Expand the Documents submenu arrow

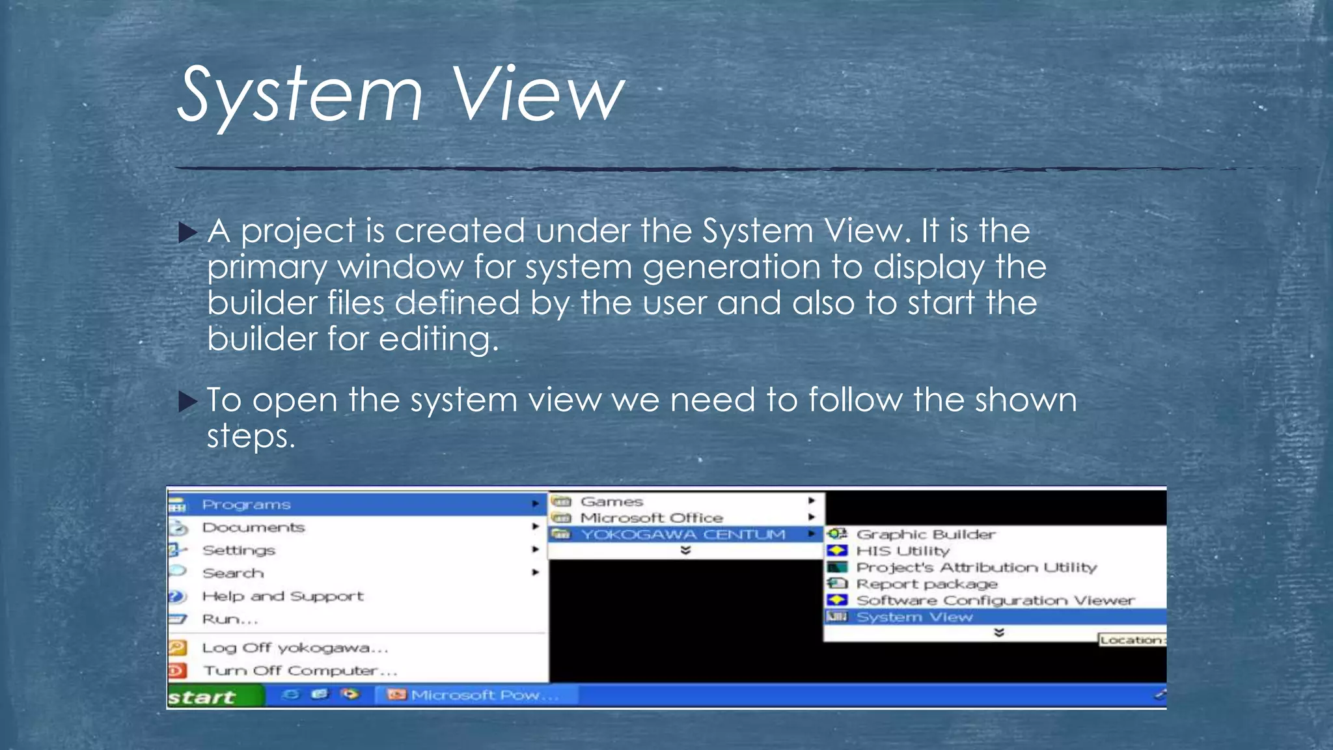coord(535,526)
